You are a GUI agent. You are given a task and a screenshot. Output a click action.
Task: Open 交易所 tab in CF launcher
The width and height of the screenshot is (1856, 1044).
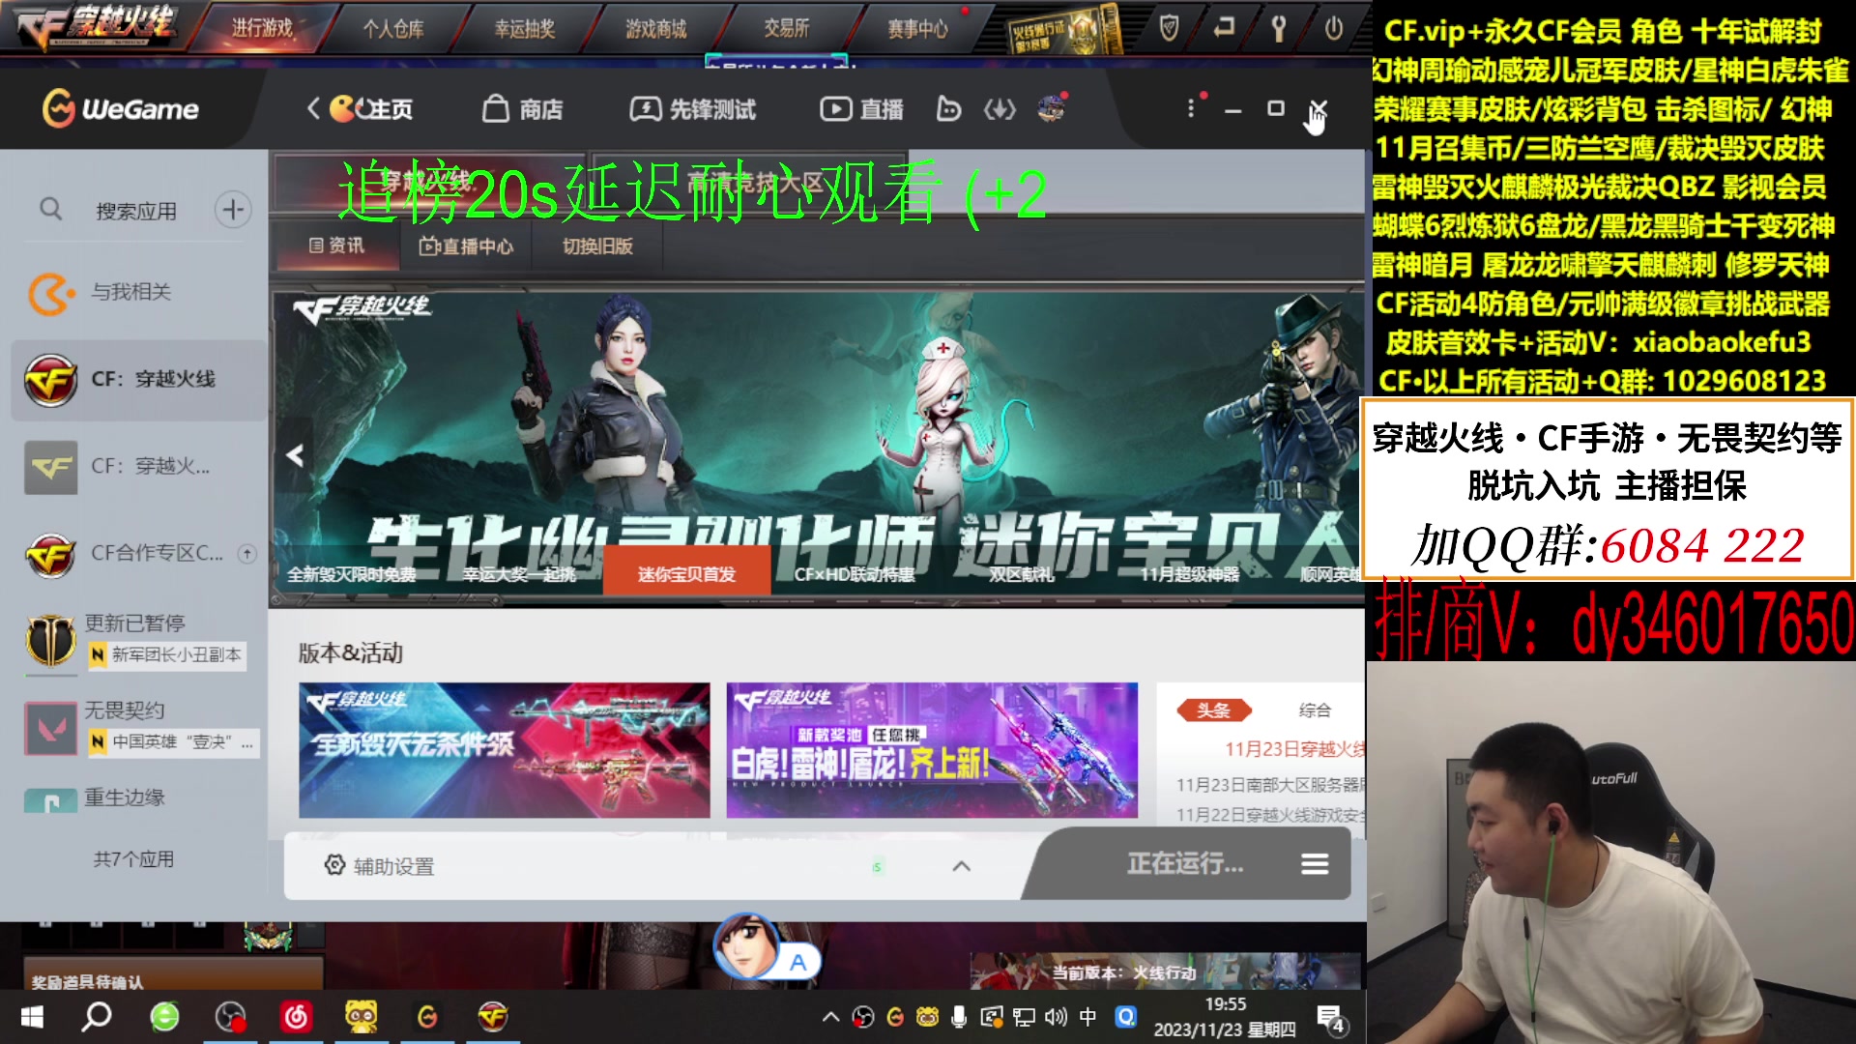pos(787,29)
